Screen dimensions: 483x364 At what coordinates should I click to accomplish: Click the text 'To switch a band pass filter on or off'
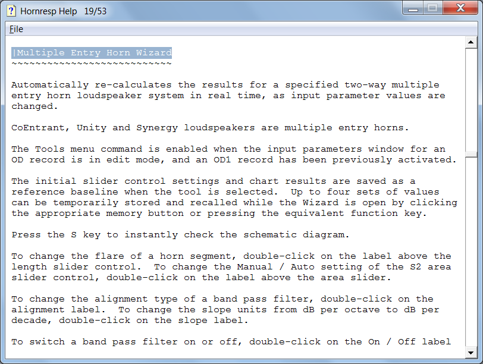[124, 342]
